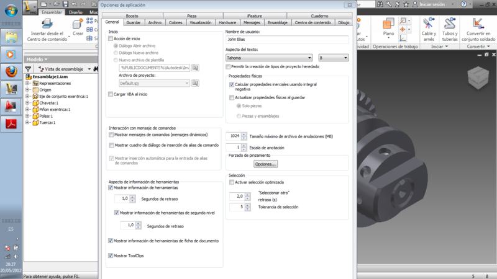
Task: Click the Windows Start orb
Action: (x=11, y=11)
